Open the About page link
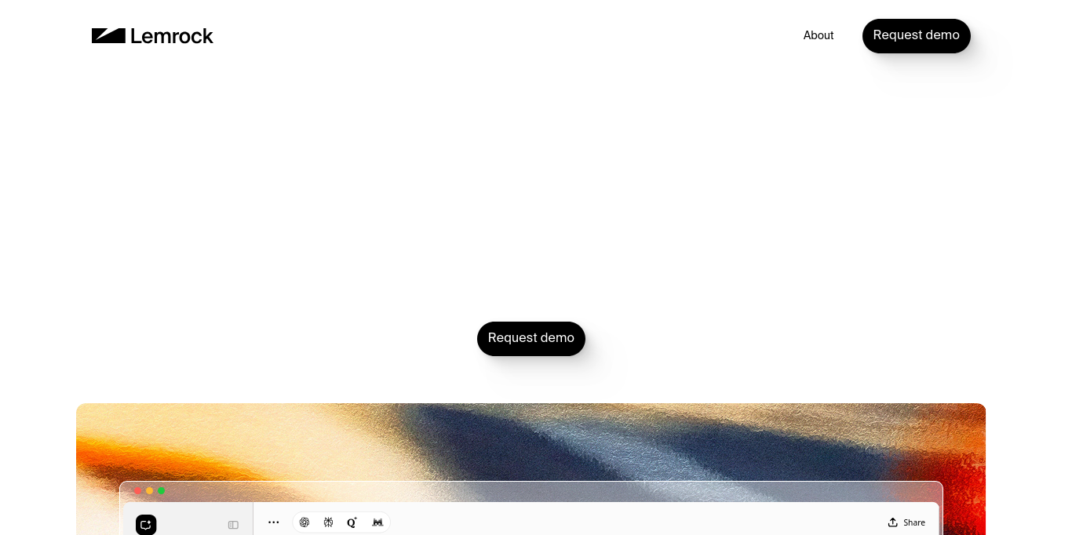 click(819, 35)
